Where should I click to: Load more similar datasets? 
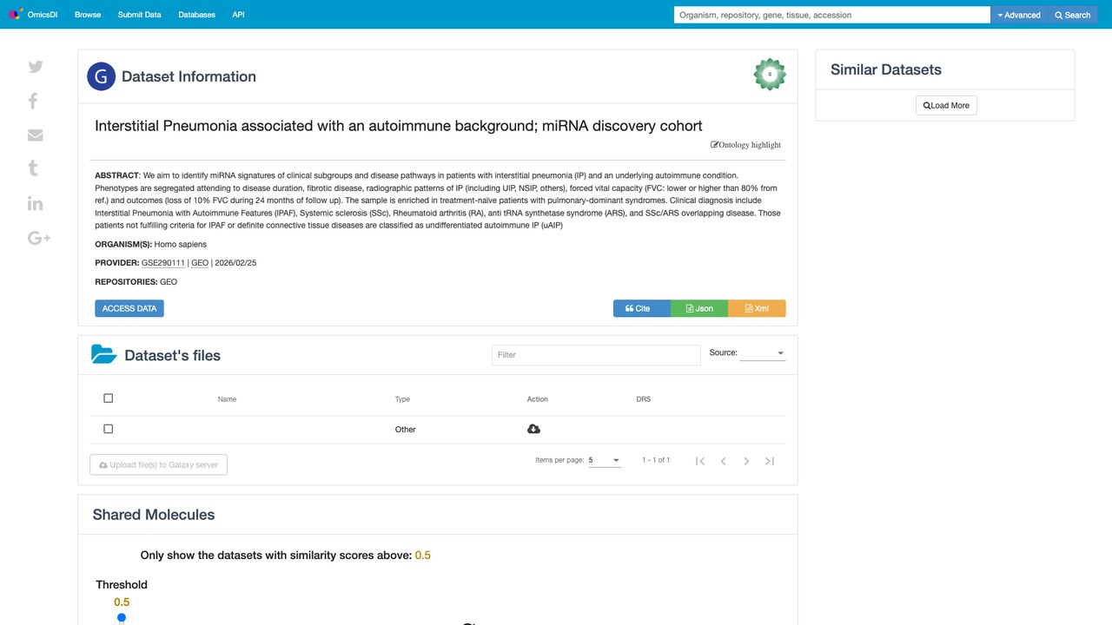[x=946, y=105]
